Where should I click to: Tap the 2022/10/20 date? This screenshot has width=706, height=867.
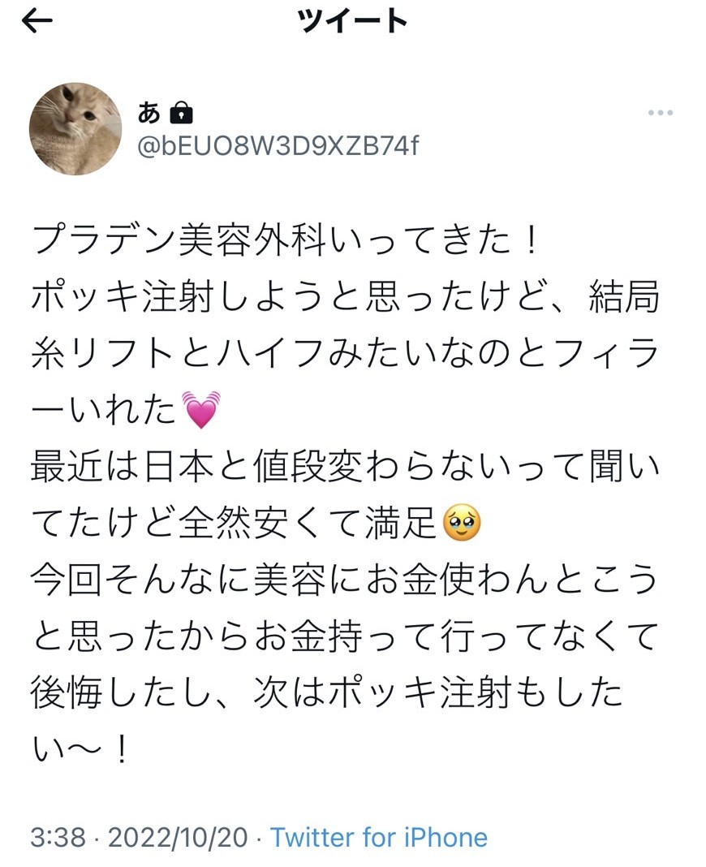(x=178, y=837)
